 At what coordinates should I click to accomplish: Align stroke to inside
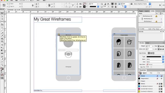151,53
